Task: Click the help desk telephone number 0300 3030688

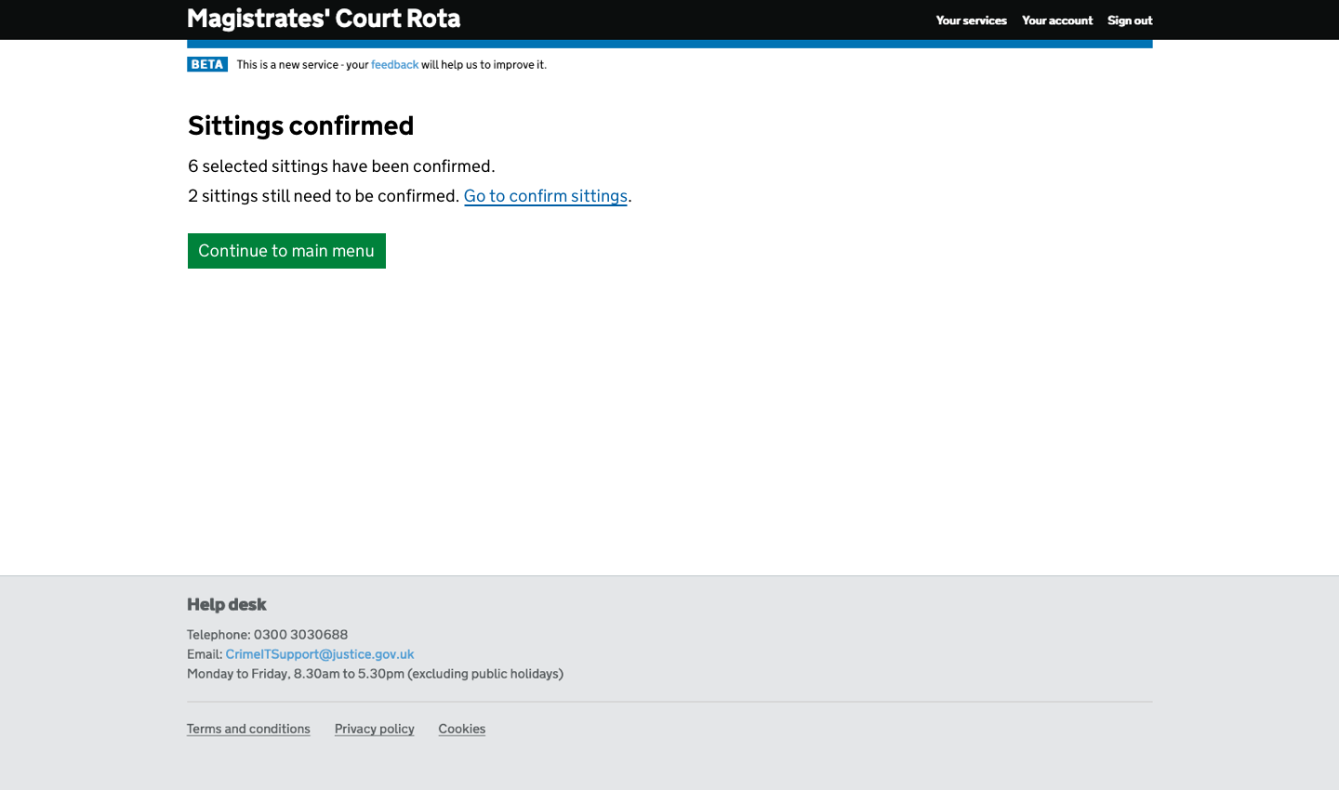Action: click(300, 635)
